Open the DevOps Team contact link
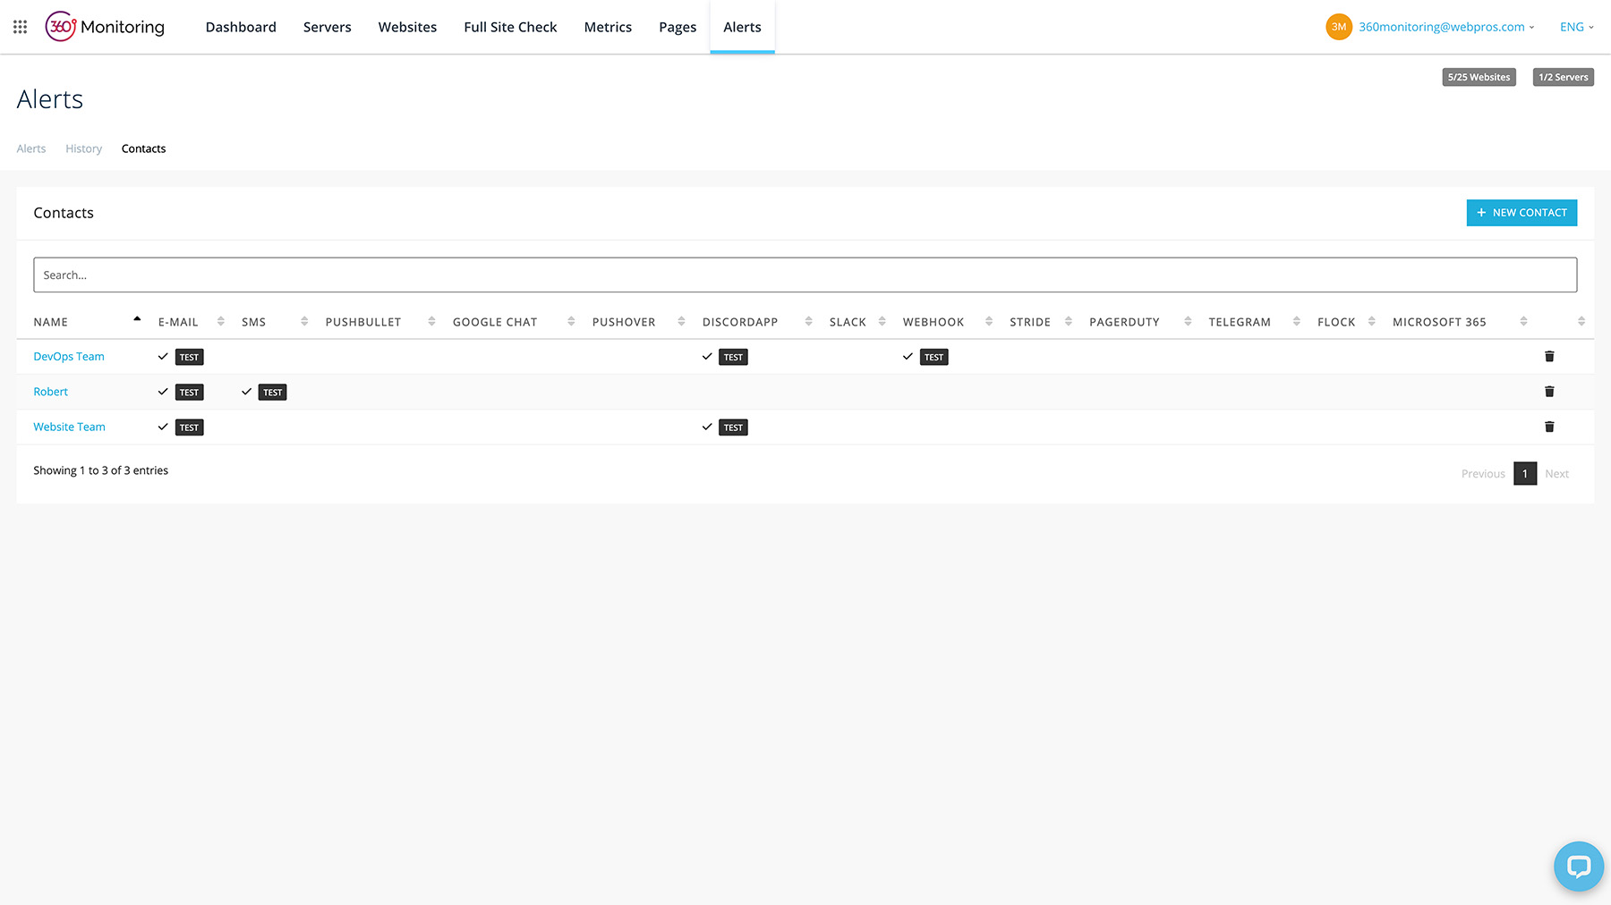Screen dimensions: 1611x905 [69, 356]
